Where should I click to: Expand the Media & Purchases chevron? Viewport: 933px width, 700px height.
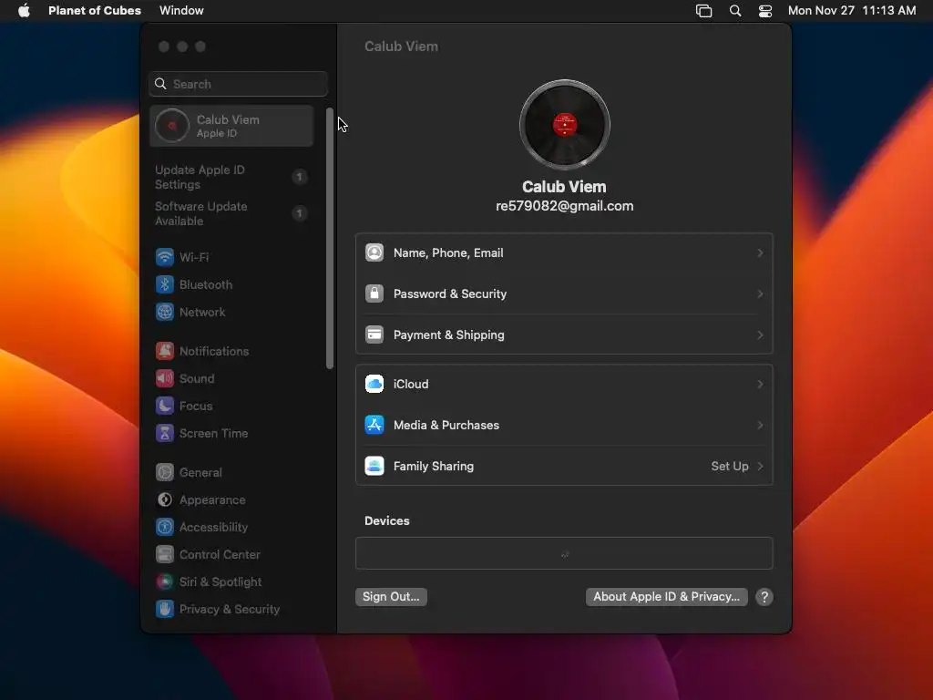(760, 425)
